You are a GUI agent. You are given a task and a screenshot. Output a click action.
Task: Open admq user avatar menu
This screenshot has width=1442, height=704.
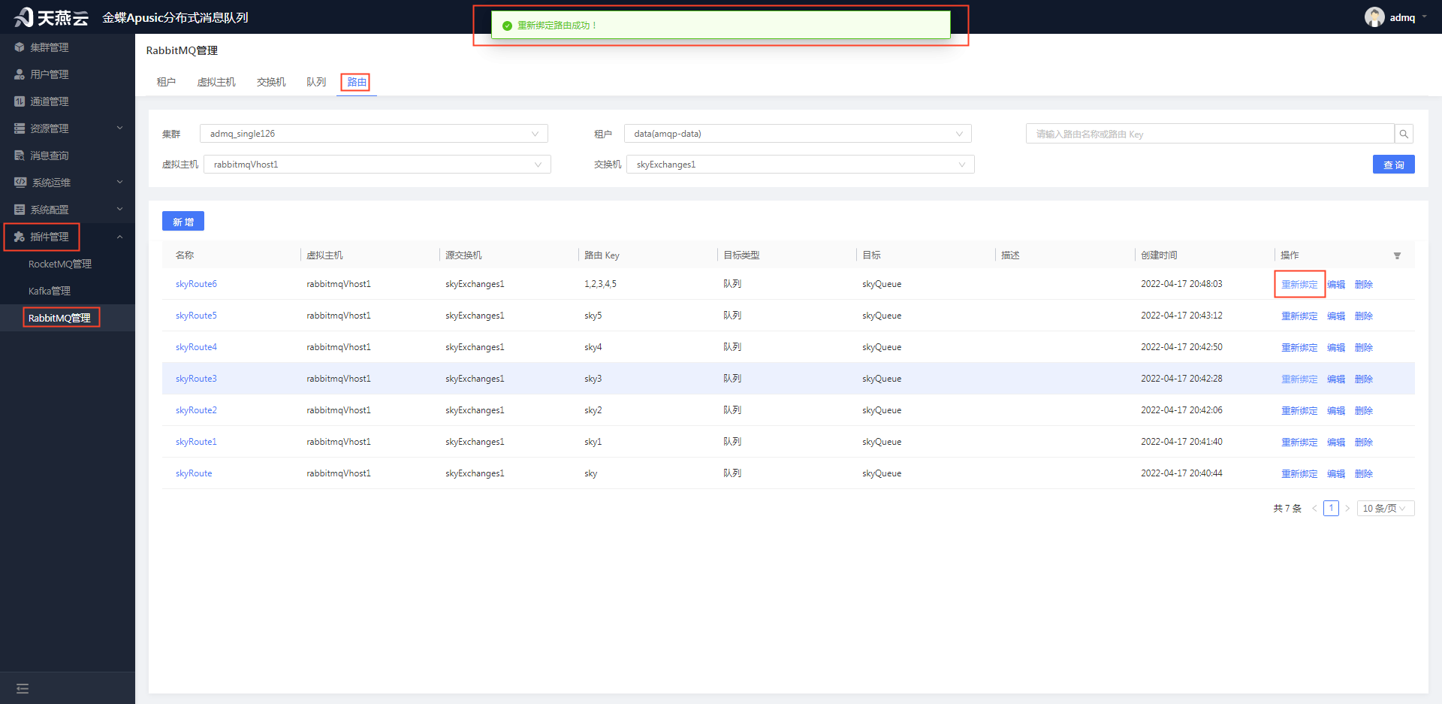1374,17
